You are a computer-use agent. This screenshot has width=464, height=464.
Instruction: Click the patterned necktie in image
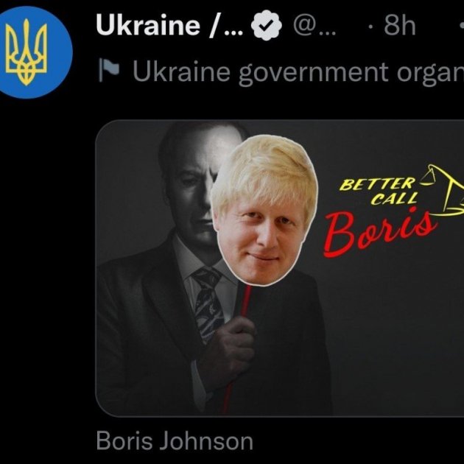(x=208, y=304)
